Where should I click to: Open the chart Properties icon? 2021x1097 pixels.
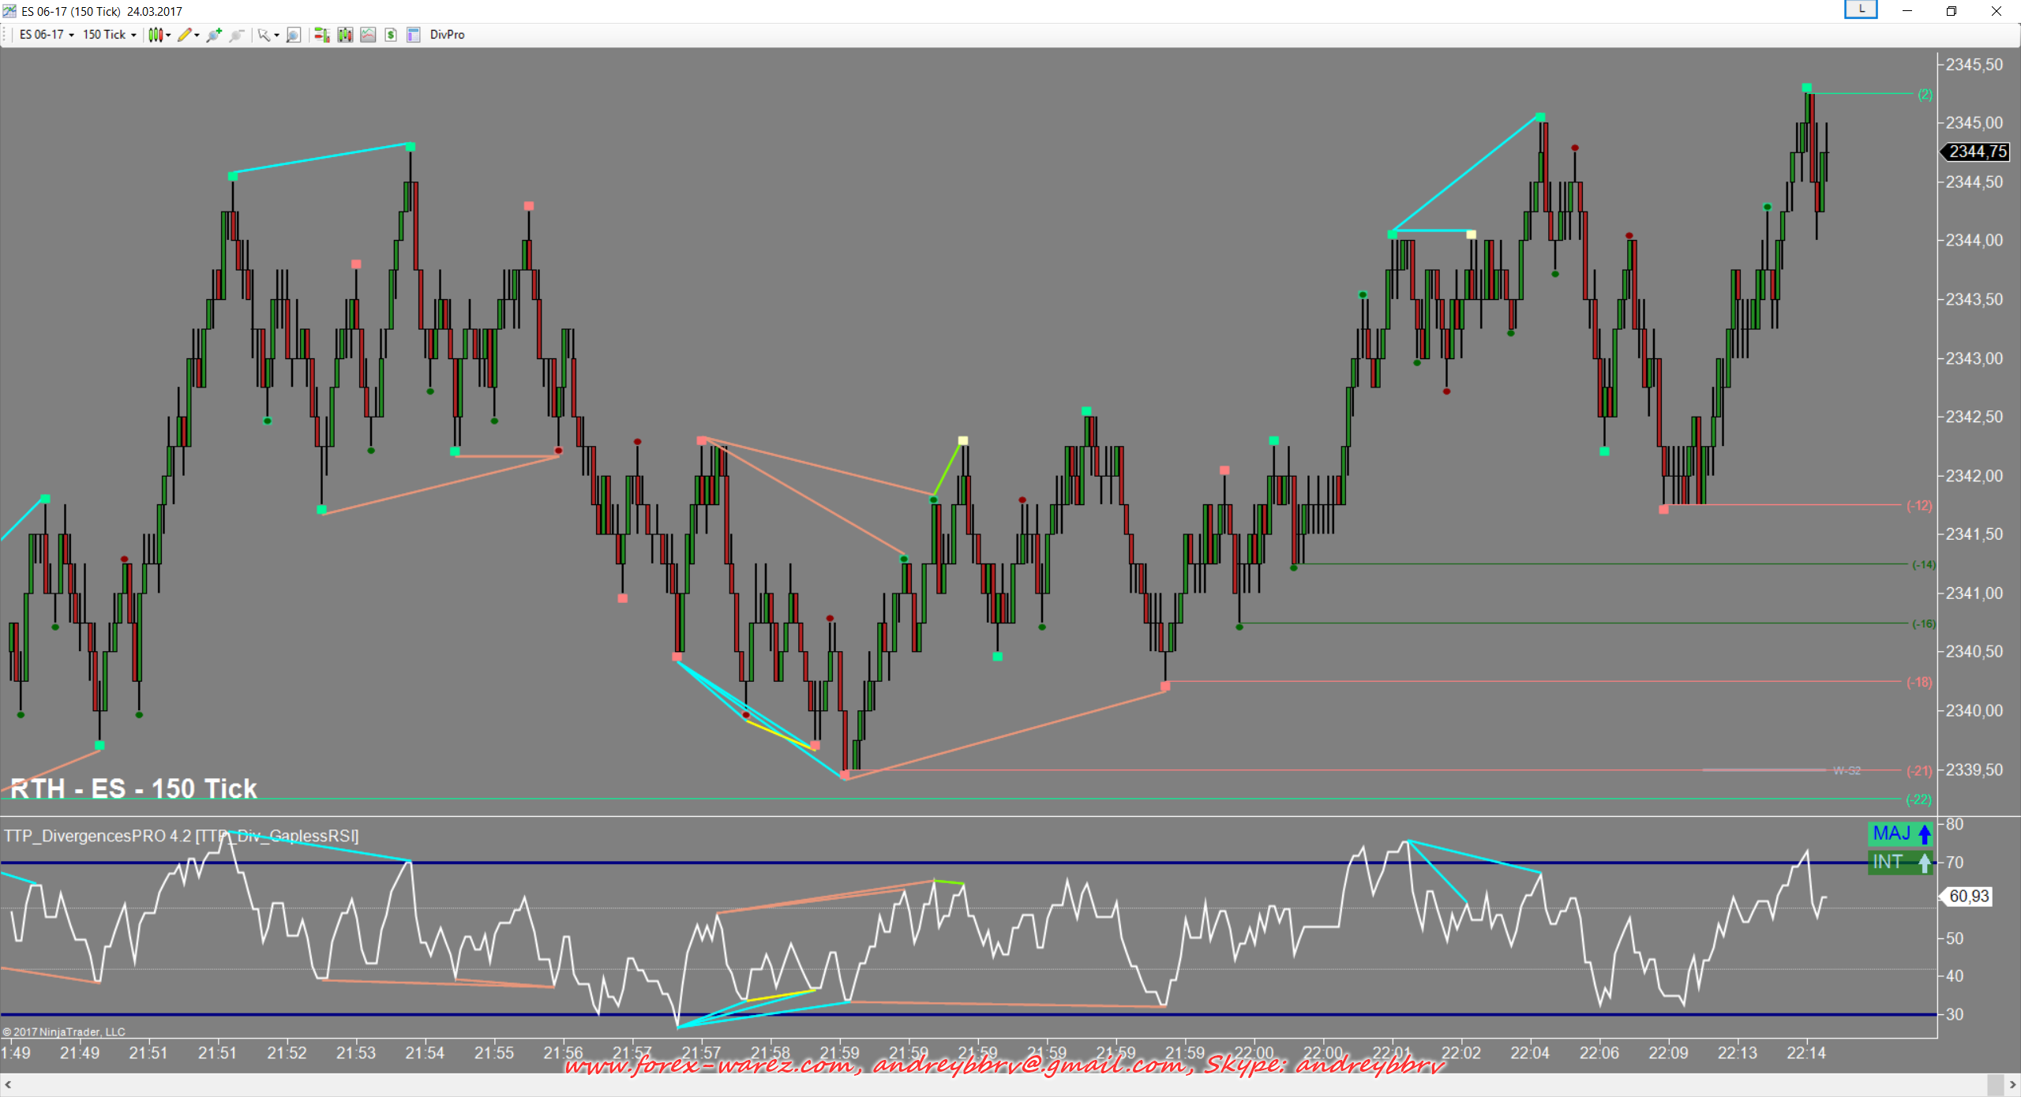pos(413,35)
